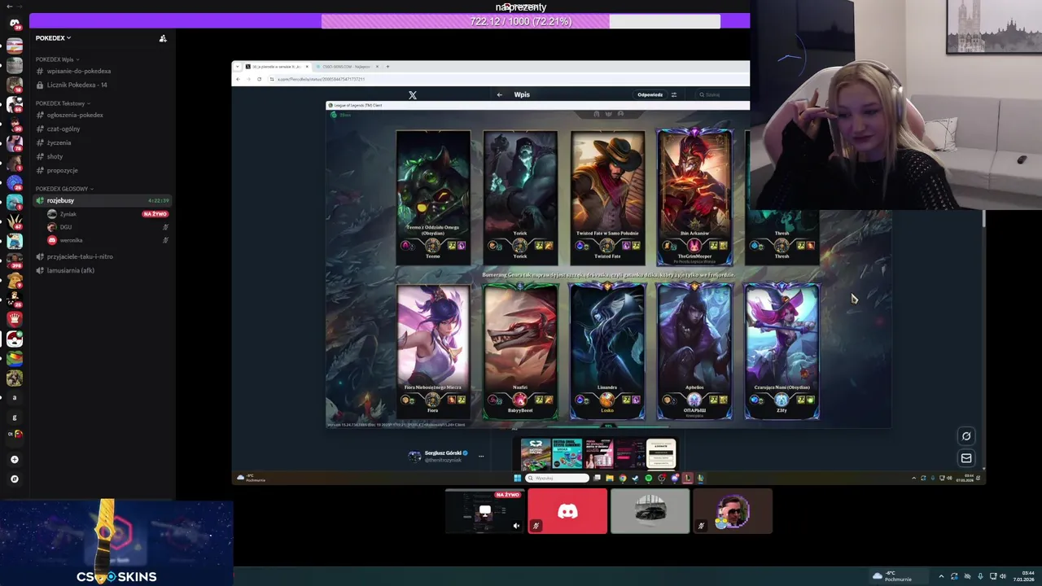Click the NA ŻYWO badge next to Żyniak
The height and width of the screenshot is (586, 1042).
[155, 214]
